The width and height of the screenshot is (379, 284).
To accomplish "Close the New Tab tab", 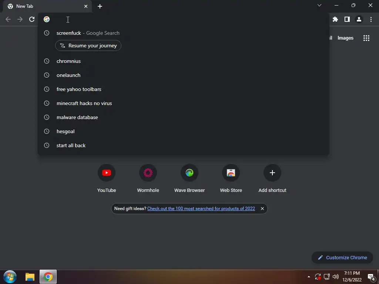I will click(86, 6).
